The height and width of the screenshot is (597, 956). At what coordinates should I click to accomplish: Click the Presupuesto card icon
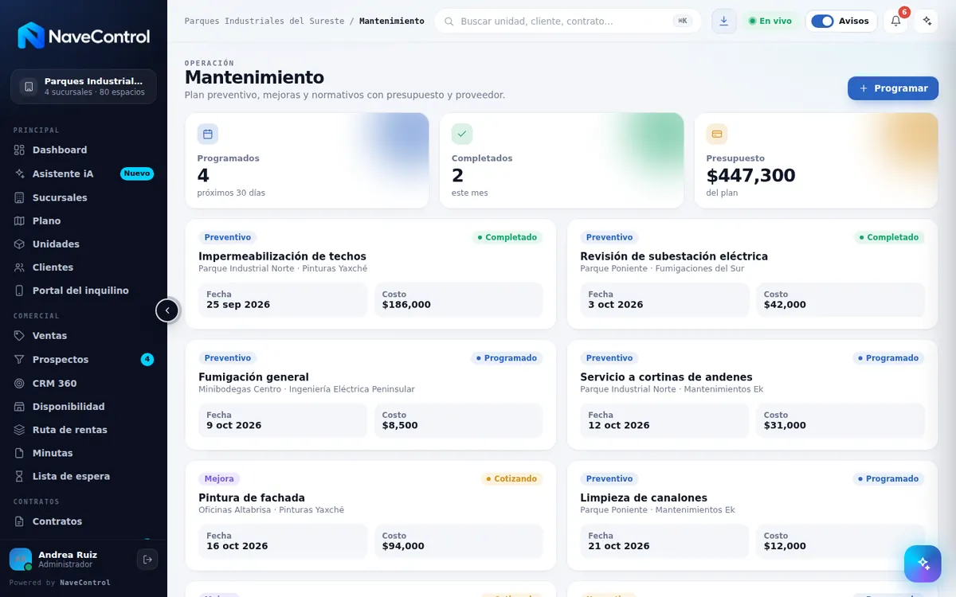(717, 134)
